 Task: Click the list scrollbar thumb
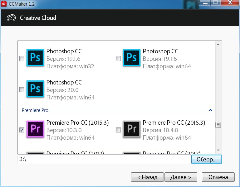click(218, 125)
